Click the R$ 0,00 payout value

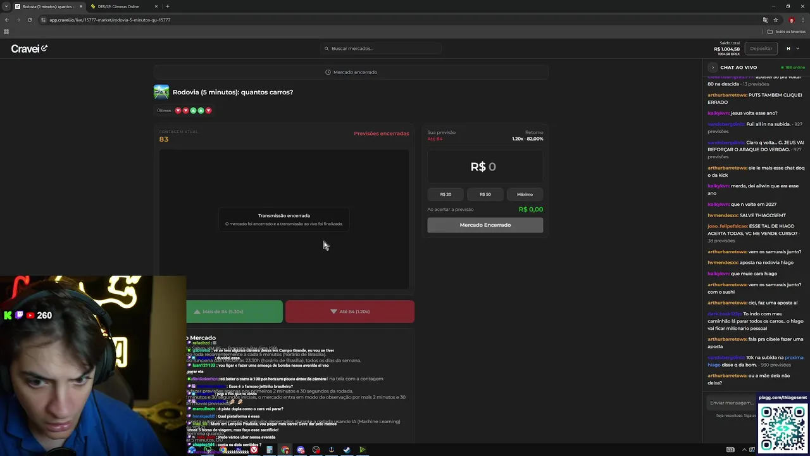pyautogui.click(x=530, y=209)
